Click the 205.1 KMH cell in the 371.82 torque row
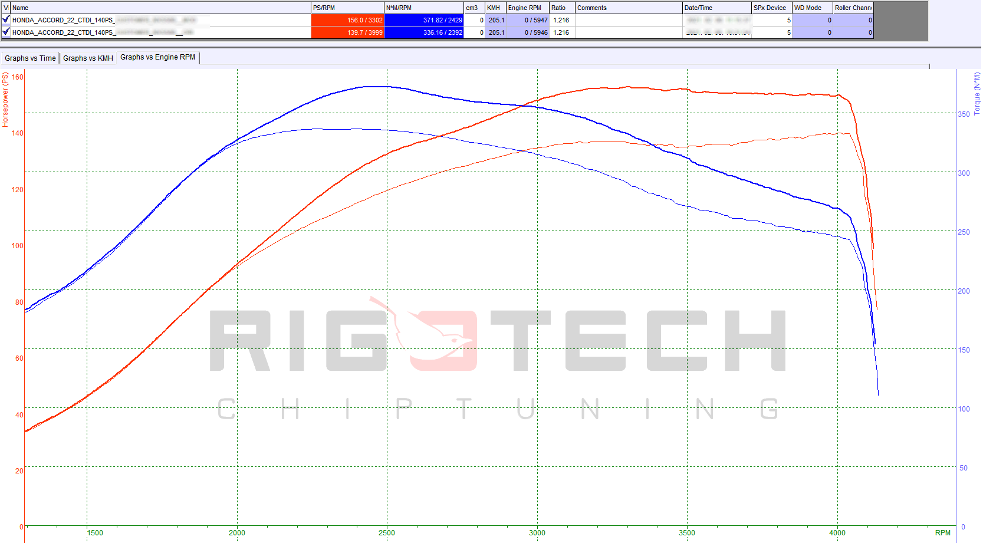The height and width of the screenshot is (543, 983). pyautogui.click(x=495, y=20)
